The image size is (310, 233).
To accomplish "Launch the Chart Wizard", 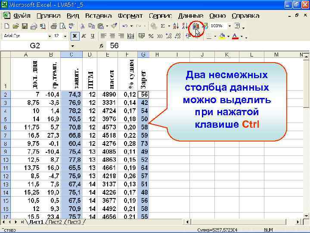I will click(196, 26).
